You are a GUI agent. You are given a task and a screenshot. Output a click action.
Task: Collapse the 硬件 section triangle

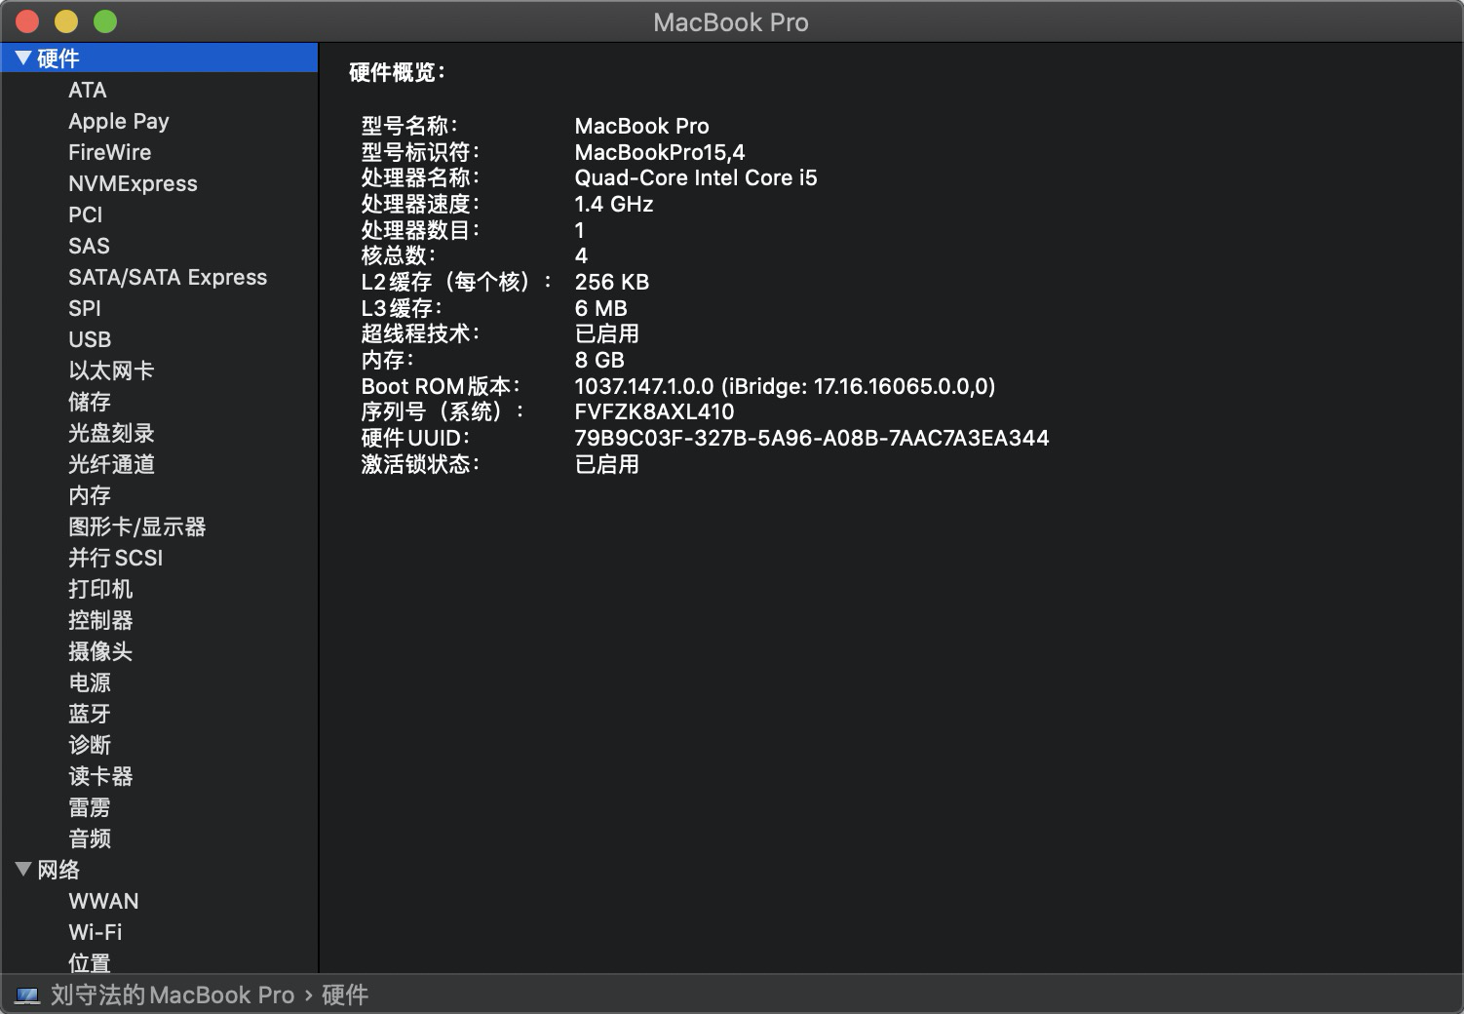(x=23, y=58)
